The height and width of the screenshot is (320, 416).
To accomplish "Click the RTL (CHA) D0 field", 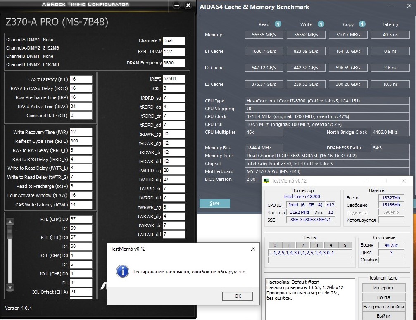I will pyautogui.click(x=81, y=219).
